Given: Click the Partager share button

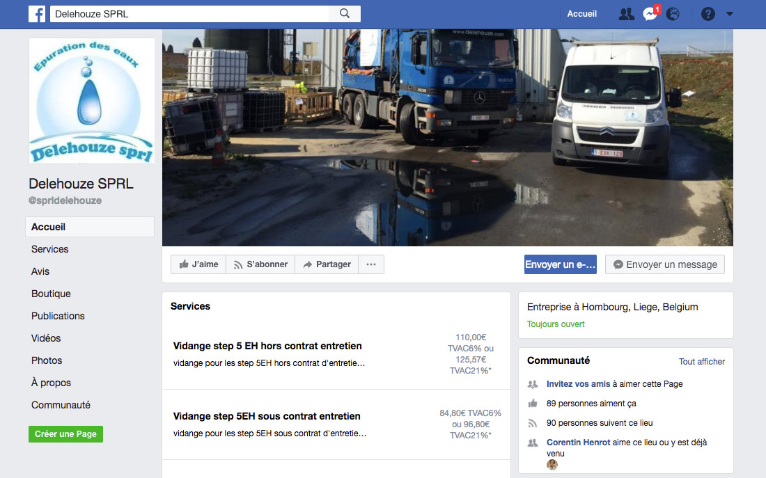Looking at the screenshot, I should tap(327, 264).
